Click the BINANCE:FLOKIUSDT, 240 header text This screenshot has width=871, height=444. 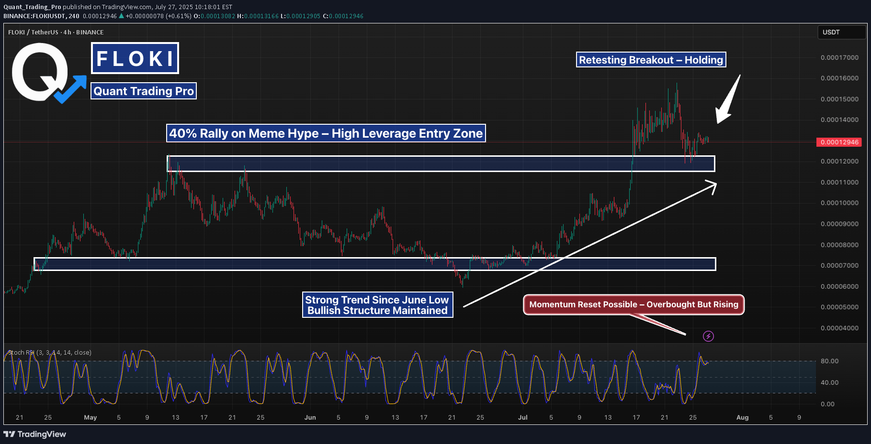pos(41,16)
